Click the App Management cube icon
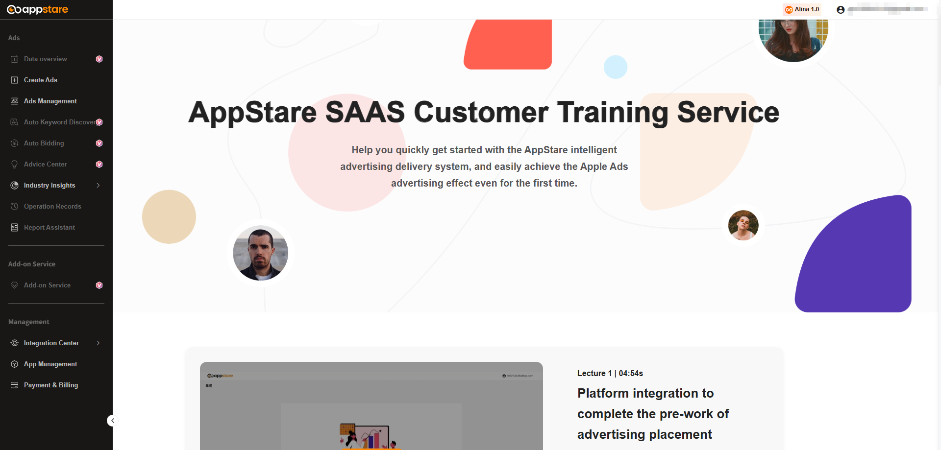This screenshot has width=941, height=450. pyautogui.click(x=15, y=364)
